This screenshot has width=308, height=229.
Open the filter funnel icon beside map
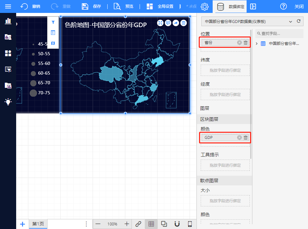[x=53, y=22]
